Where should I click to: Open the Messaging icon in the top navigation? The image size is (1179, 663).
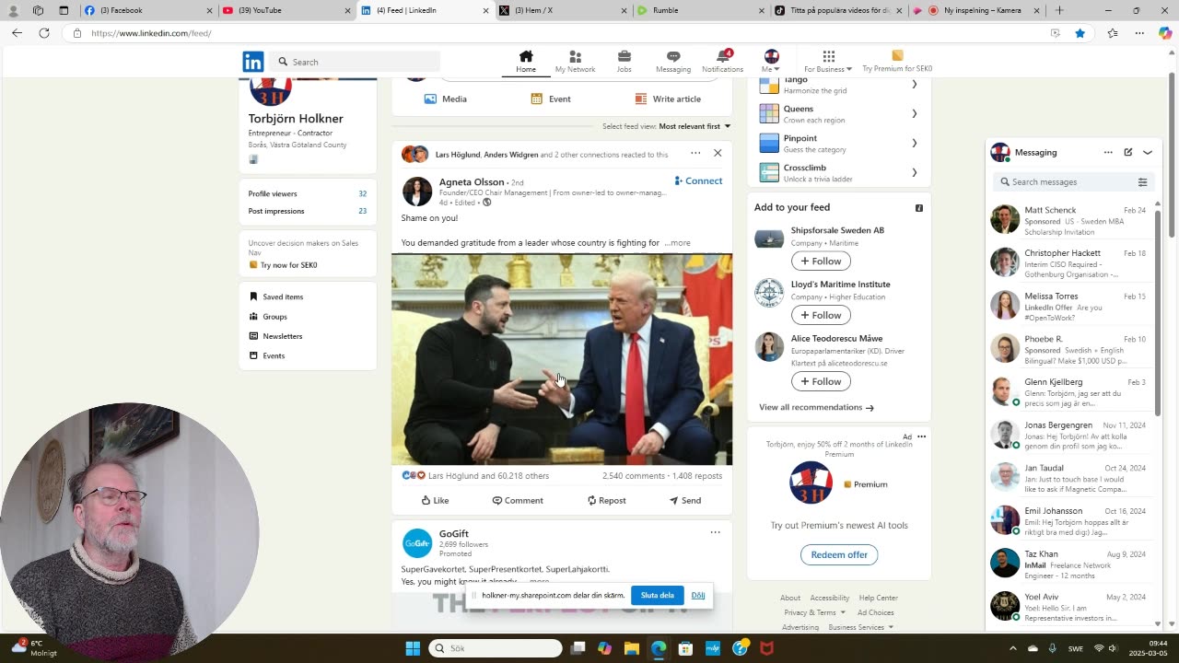tap(673, 61)
